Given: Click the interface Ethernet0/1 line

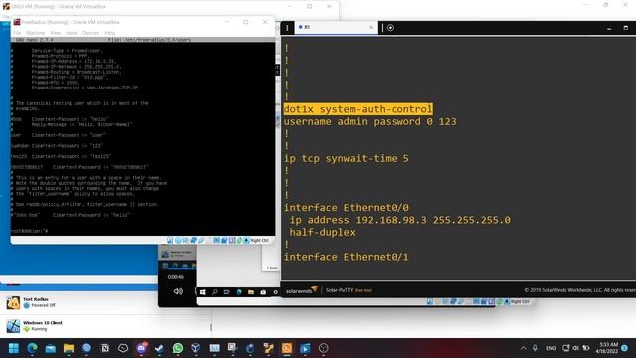Looking at the screenshot, I should pos(347,257).
